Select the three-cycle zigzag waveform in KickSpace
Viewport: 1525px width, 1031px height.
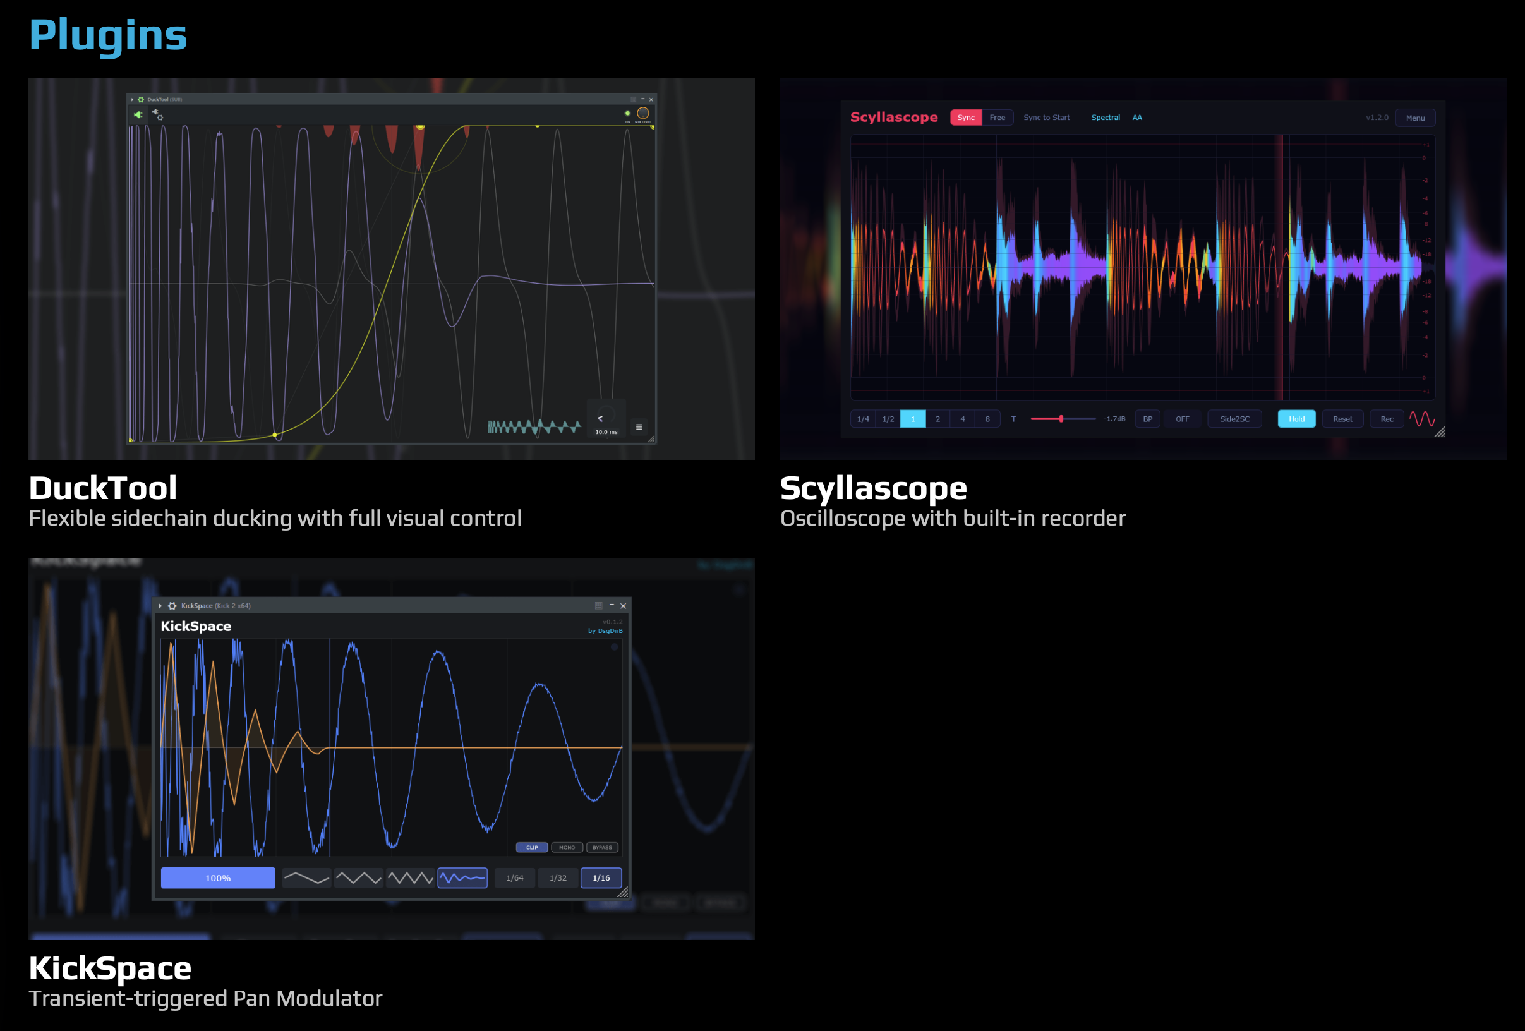point(410,878)
